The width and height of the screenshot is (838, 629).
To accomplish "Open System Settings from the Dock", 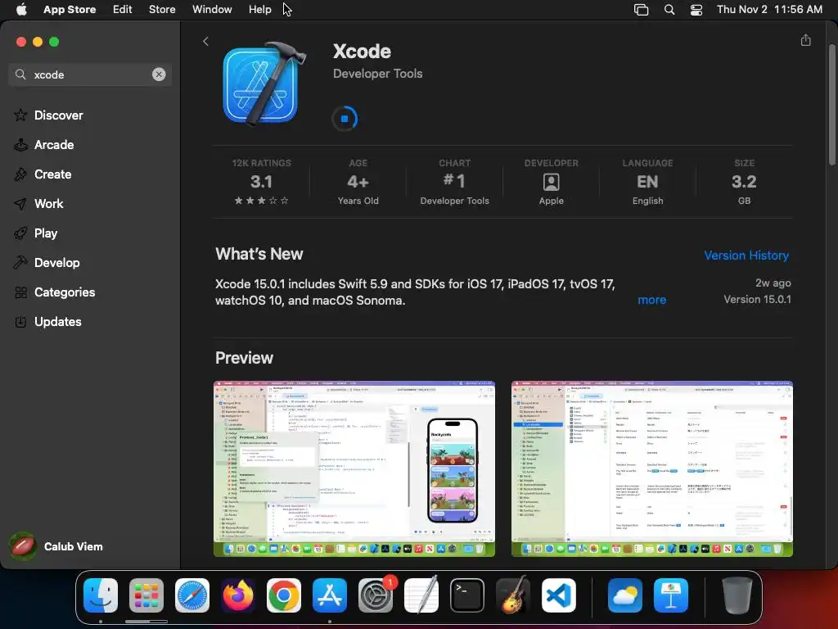I will tap(376, 595).
